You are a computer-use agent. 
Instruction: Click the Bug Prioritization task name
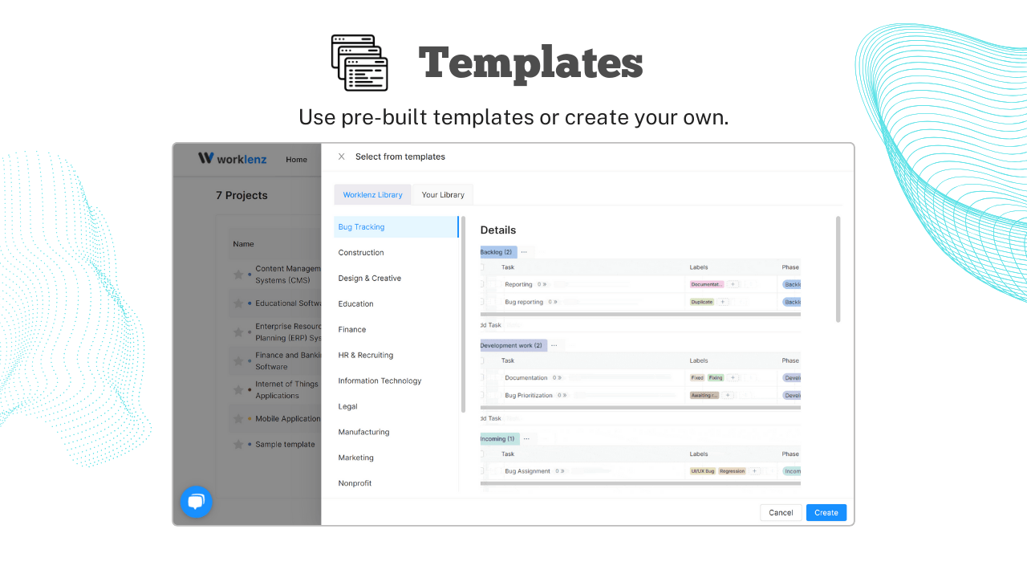[529, 395]
